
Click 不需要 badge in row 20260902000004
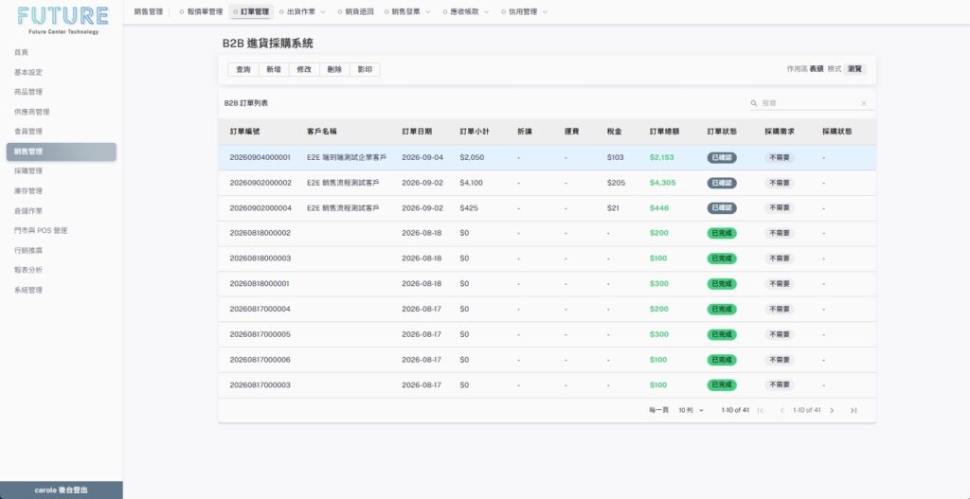(780, 208)
